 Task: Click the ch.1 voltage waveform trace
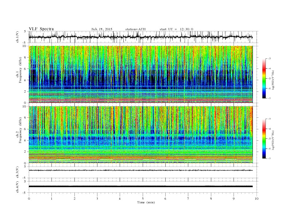(140, 37)
